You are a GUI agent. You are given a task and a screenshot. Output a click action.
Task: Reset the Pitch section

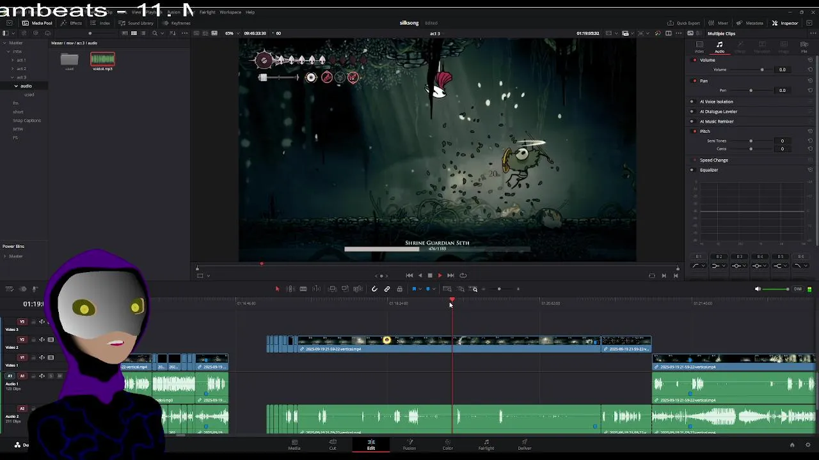[x=810, y=131]
